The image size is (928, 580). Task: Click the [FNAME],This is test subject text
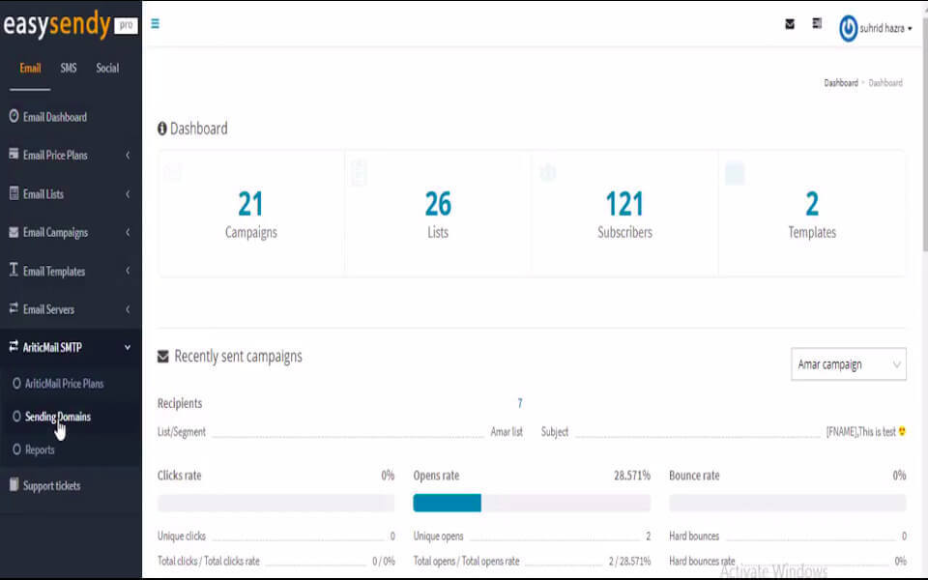(861, 431)
